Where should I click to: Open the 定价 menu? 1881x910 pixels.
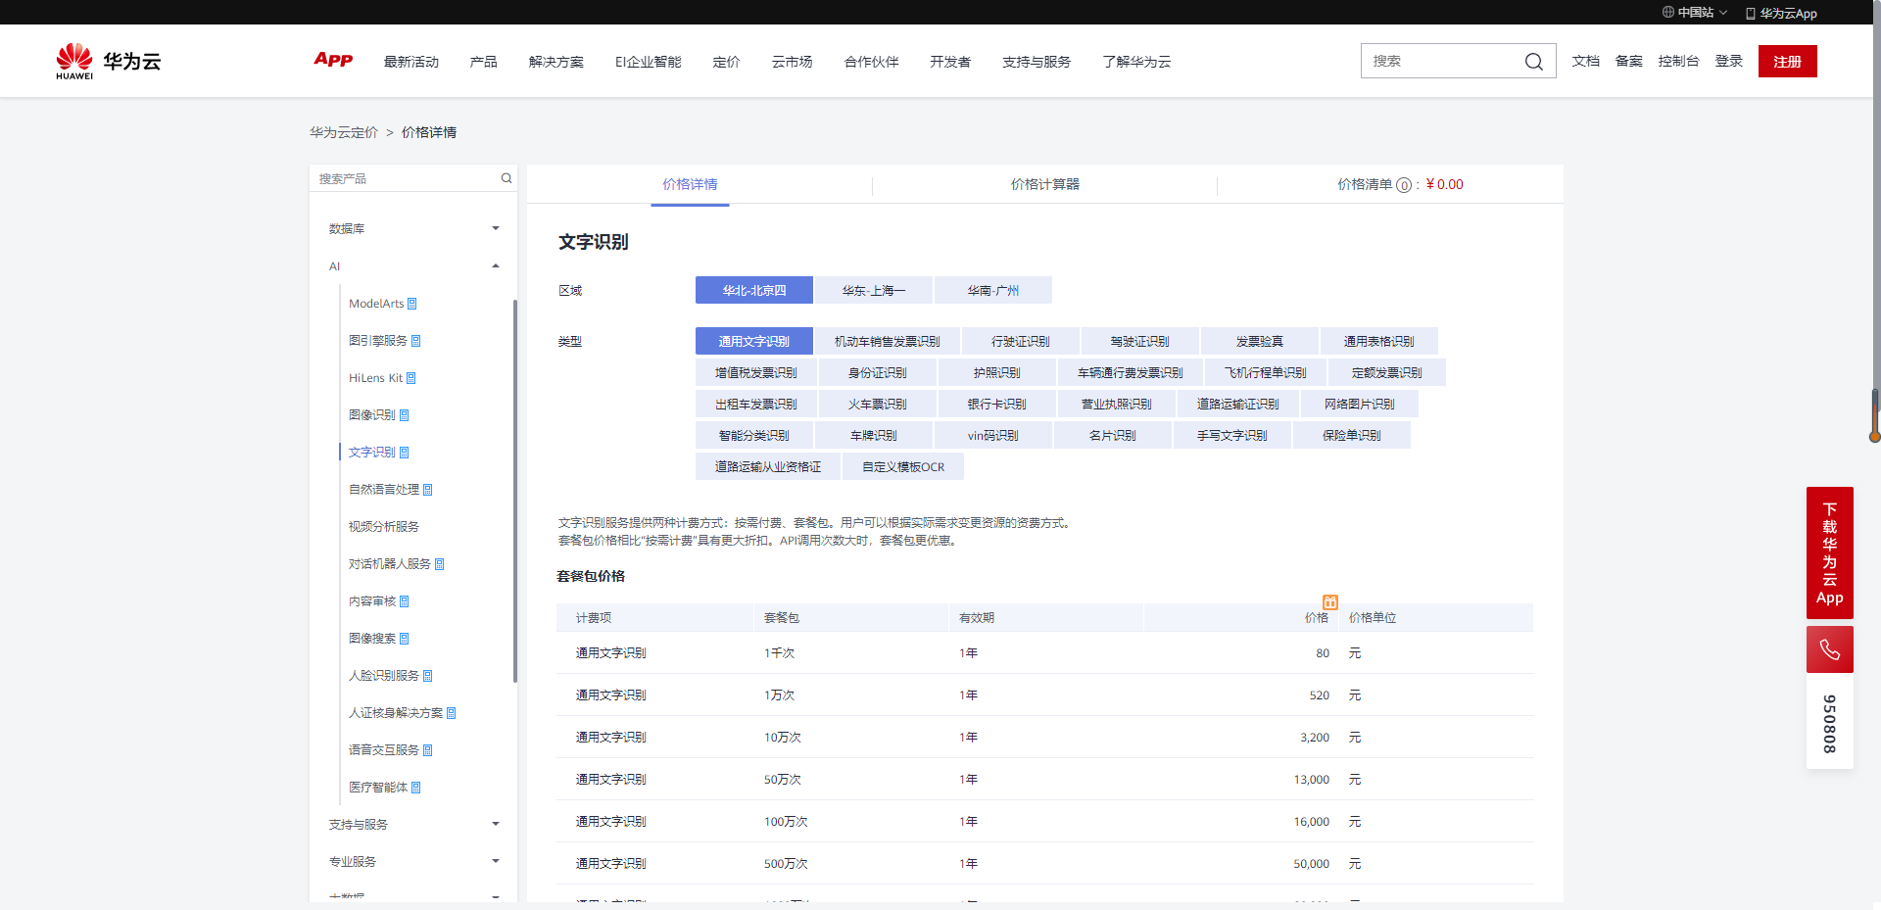(727, 62)
